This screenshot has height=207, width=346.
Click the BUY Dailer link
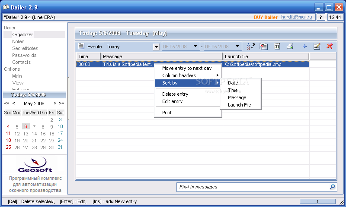pyautogui.click(x=266, y=17)
